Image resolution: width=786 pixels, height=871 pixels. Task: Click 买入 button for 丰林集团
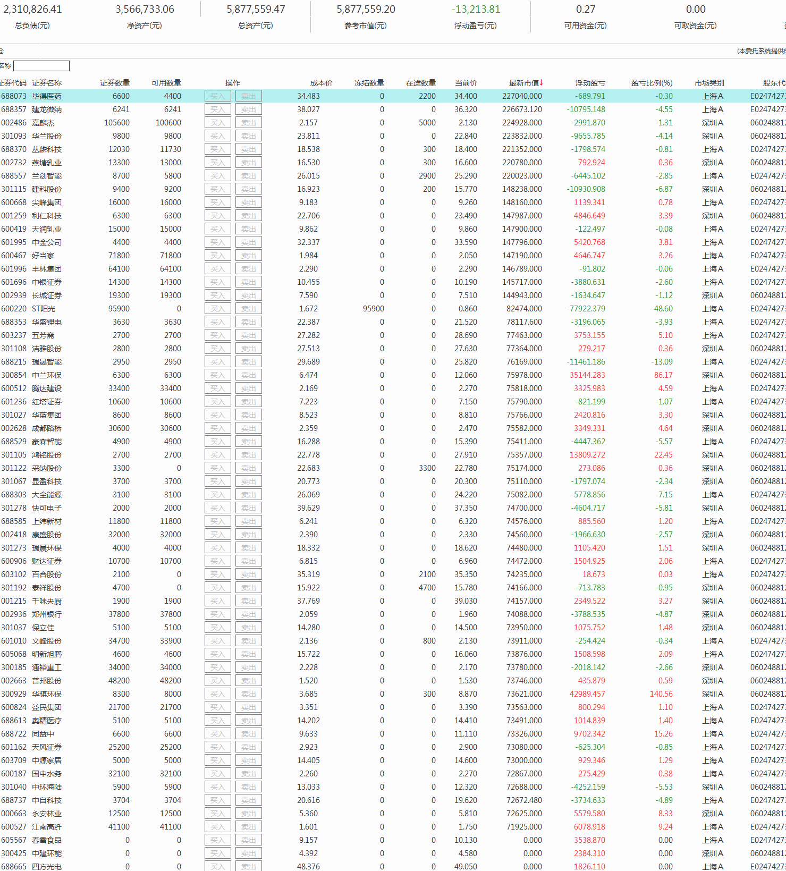[x=218, y=269]
